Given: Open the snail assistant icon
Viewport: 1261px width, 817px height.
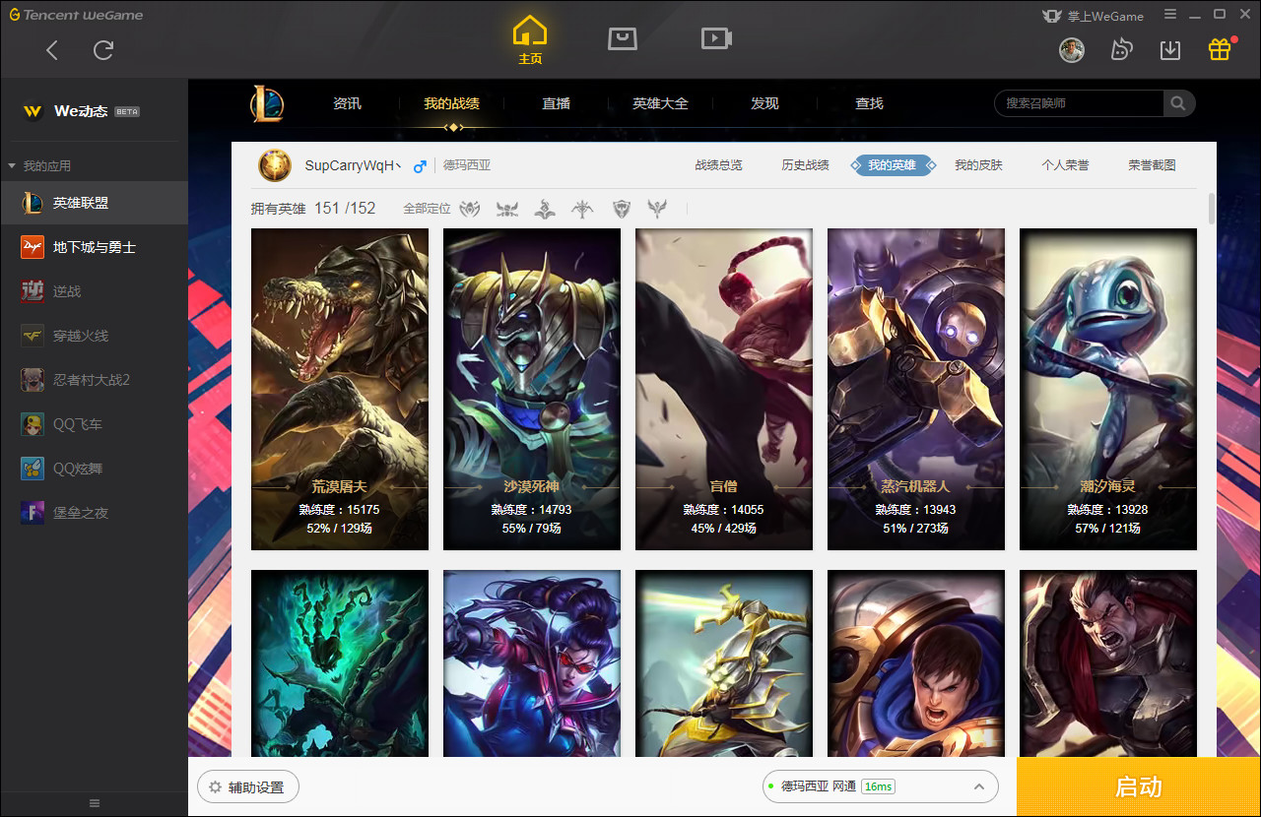Looking at the screenshot, I should [1121, 49].
